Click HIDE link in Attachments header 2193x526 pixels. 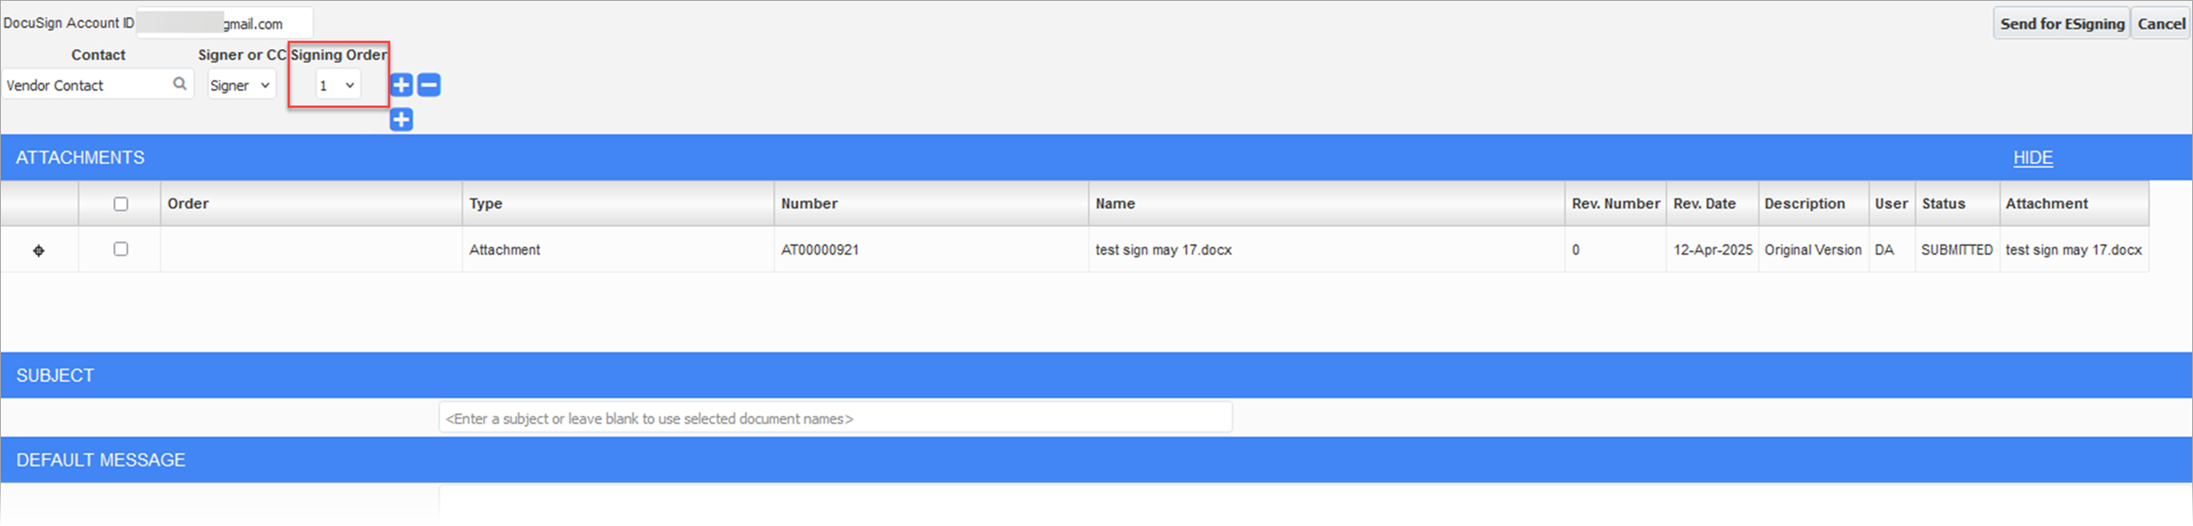(x=2033, y=158)
